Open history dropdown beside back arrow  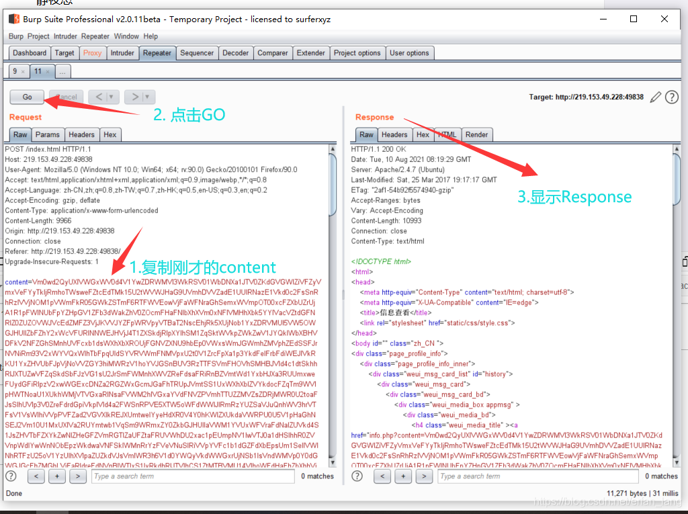point(112,97)
